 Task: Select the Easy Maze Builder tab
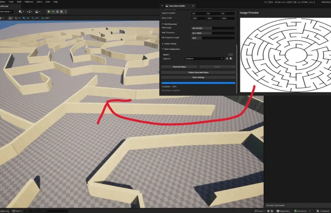tap(177, 6)
